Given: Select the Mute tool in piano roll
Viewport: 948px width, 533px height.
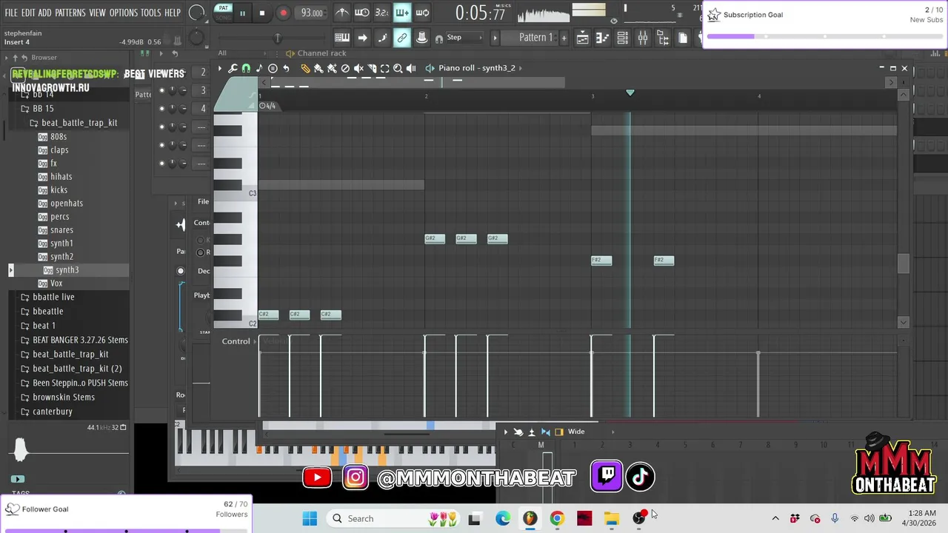Looking at the screenshot, I should [358, 68].
